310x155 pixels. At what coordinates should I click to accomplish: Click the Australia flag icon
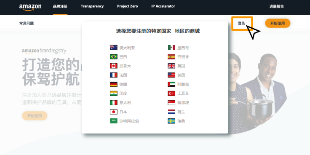coord(114,48)
